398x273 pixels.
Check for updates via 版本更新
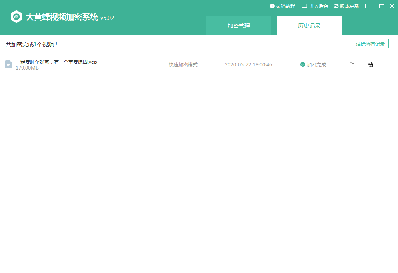coord(346,6)
